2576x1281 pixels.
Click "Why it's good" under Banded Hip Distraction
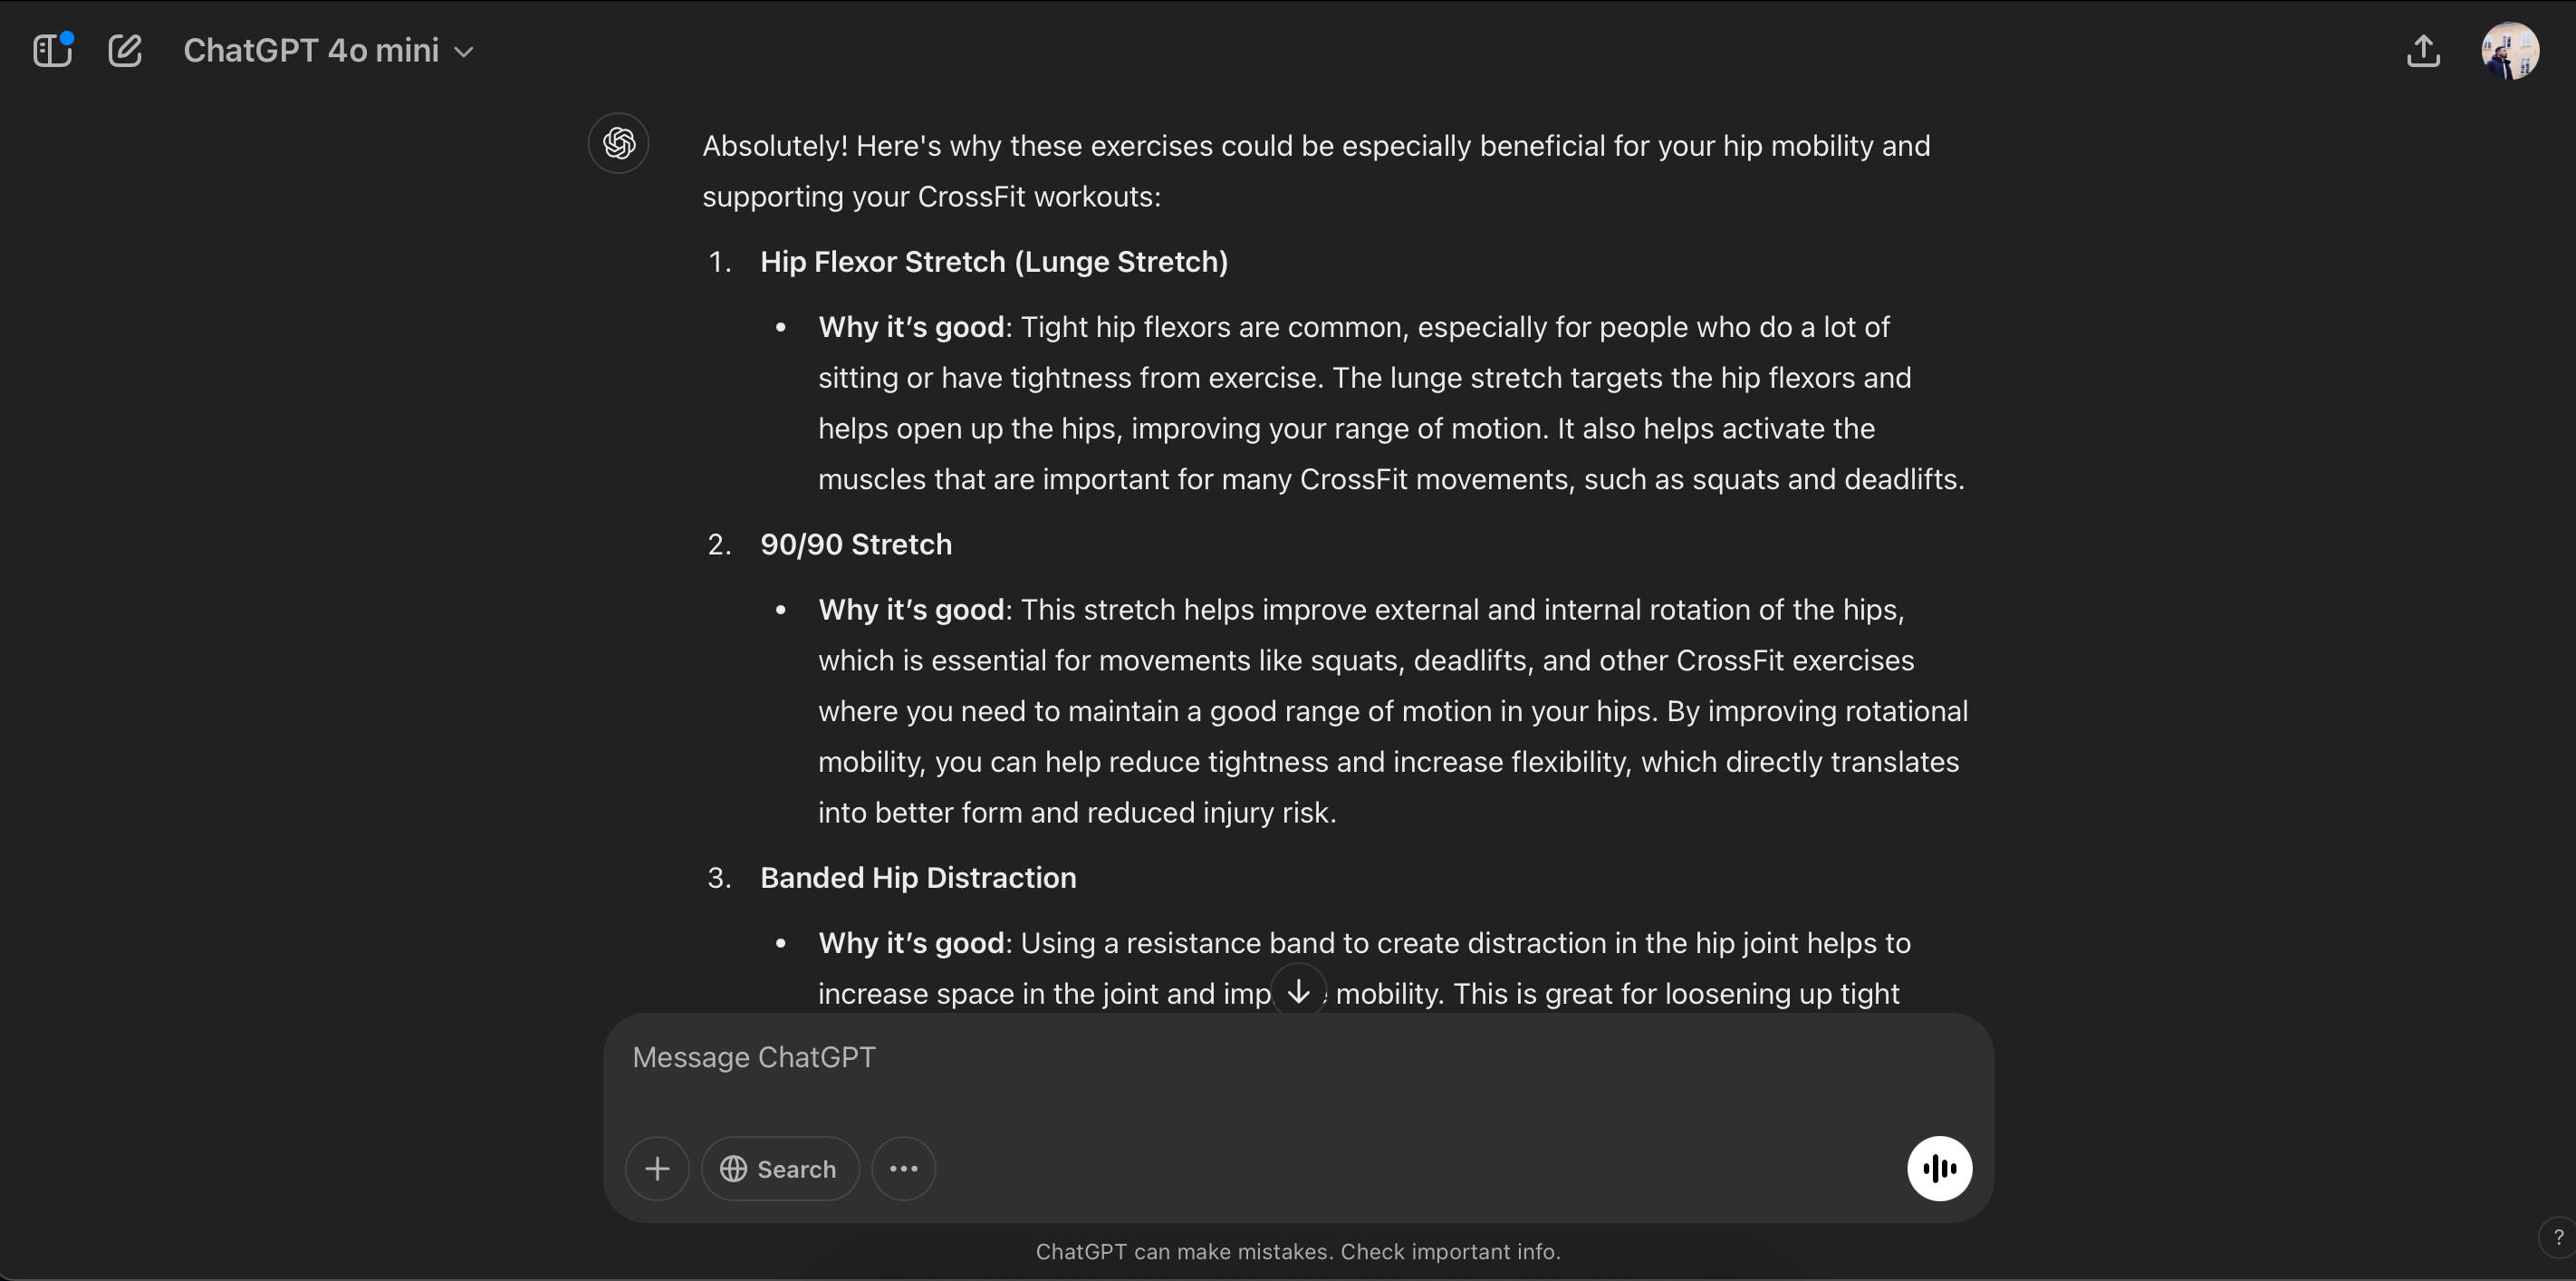click(x=910, y=943)
